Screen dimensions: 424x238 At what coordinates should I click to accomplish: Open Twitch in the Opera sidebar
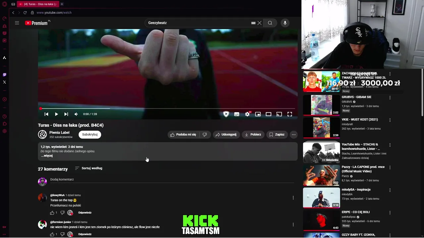[4, 75]
